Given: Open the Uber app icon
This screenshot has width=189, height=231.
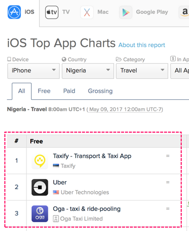Looking at the screenshot, I should 40,187.
